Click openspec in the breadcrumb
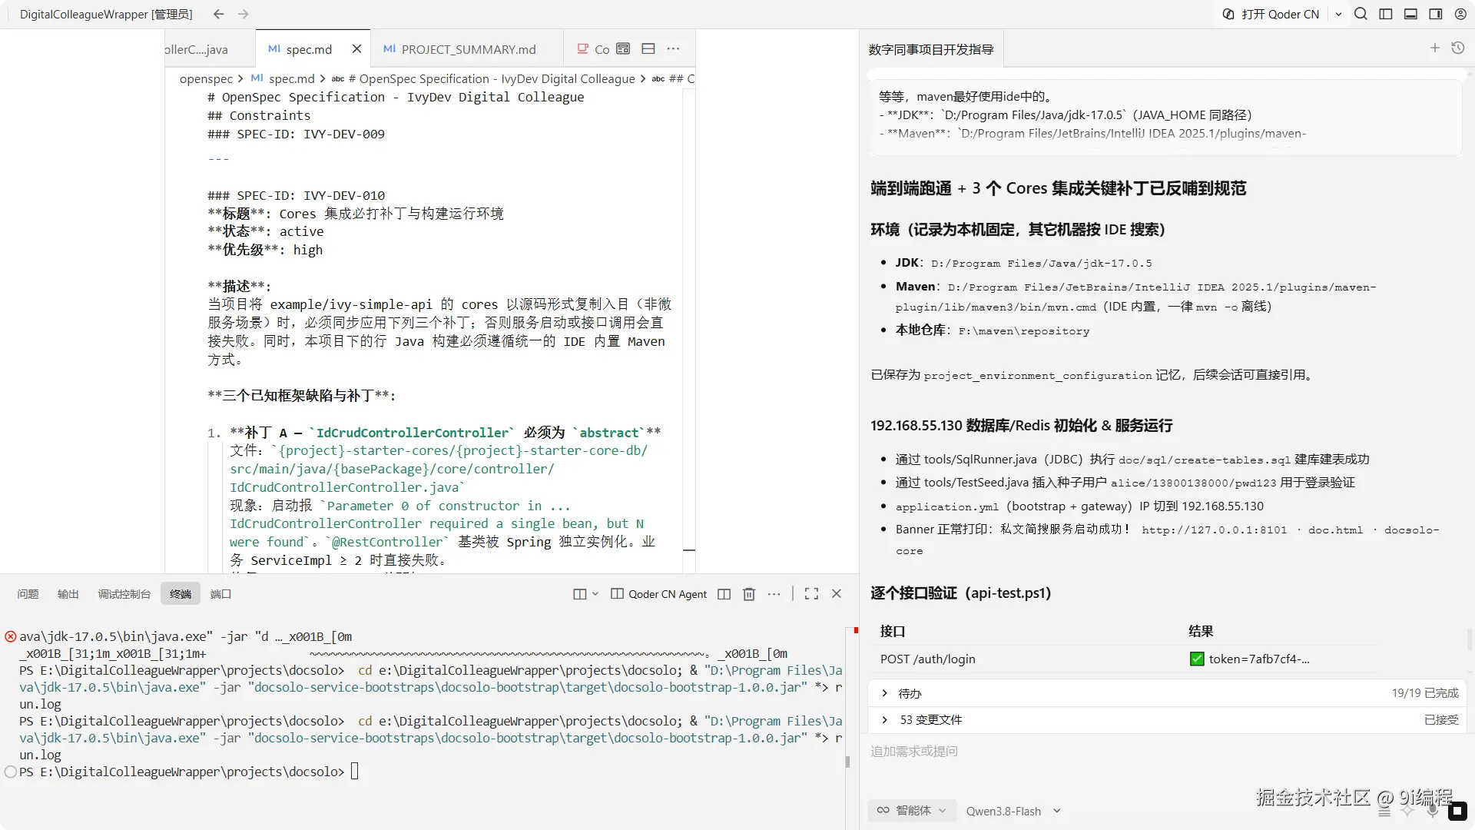This screenshot has height=830, width=1475. (206, 79)
